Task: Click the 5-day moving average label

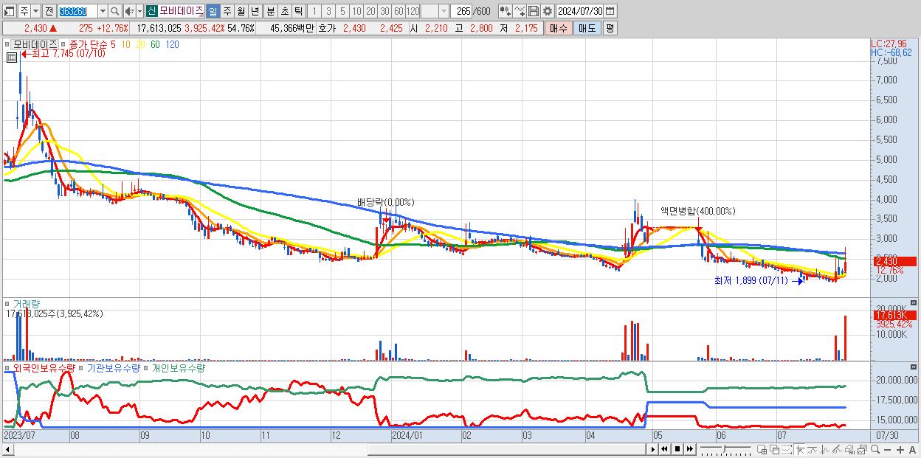Action: click(x=113, y=44)
